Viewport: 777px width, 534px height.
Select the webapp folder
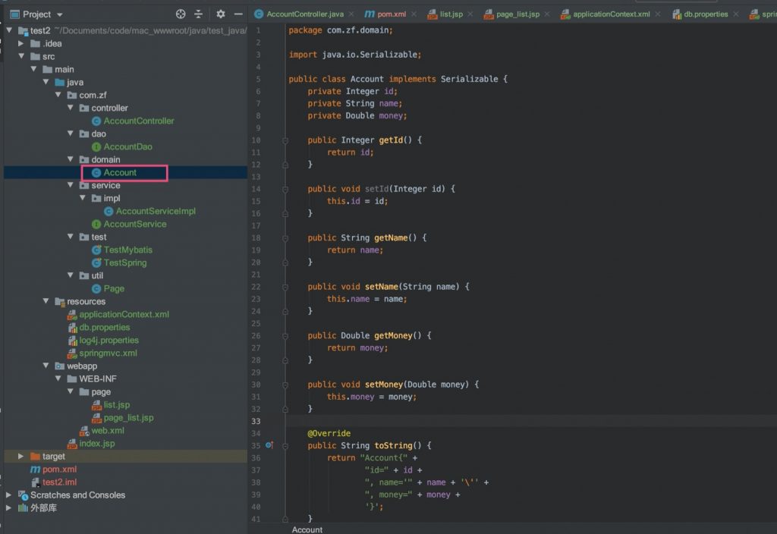[82, 366]
